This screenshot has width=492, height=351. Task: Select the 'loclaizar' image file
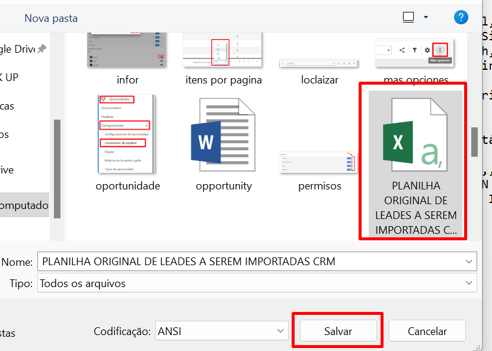pos(318,63)
